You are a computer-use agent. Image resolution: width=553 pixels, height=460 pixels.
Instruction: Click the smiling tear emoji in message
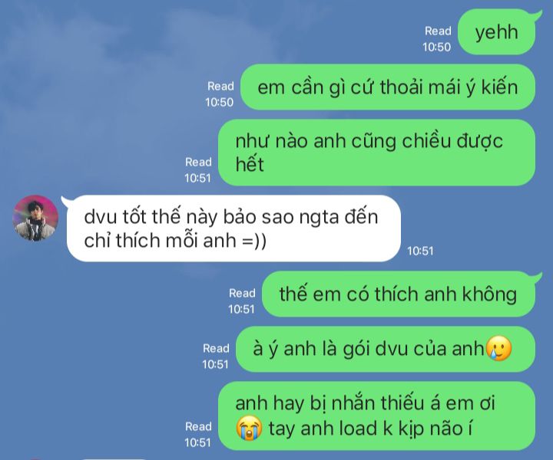point(498,348)
